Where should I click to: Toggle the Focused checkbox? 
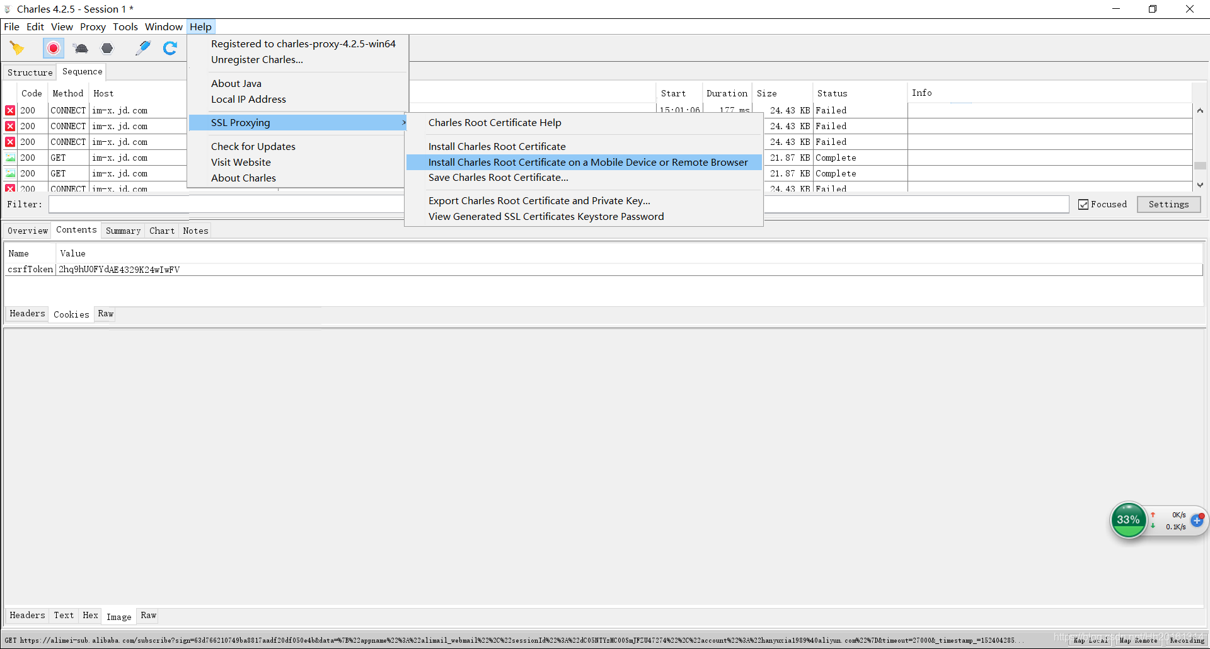[1083, 204]
